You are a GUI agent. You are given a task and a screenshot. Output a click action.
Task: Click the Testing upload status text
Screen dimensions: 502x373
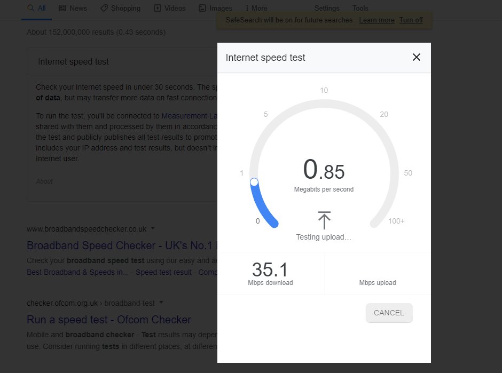click(323, 237)
